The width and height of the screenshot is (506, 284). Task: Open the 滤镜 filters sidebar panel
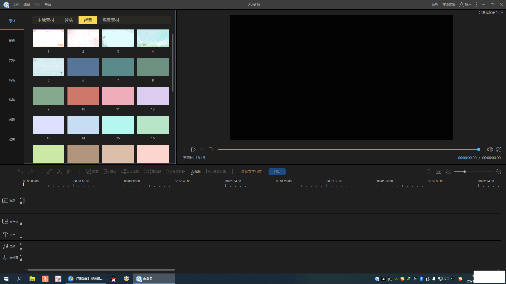click(x=12, y=100)
